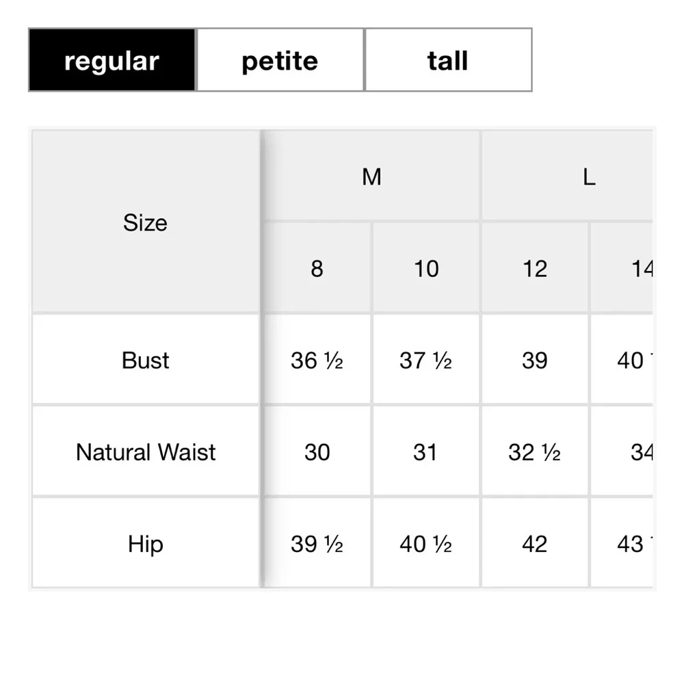Select size 12 column cell
Image resolution: width=684 pixels, height=684 pixels.
click(x=534, y=268)
